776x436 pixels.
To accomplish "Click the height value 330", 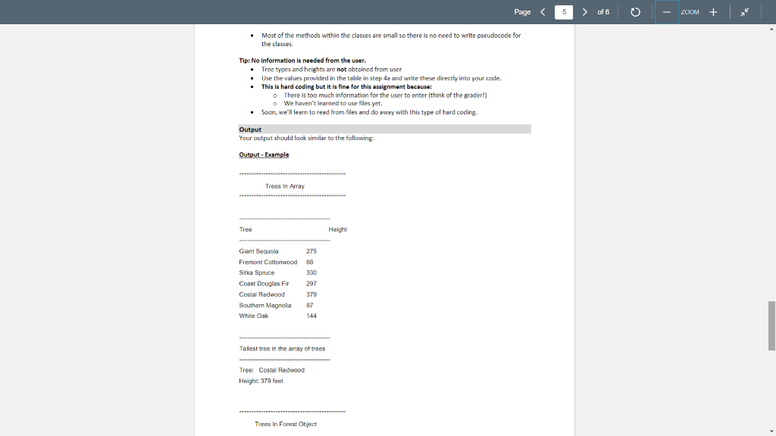I will click(311, 272).
